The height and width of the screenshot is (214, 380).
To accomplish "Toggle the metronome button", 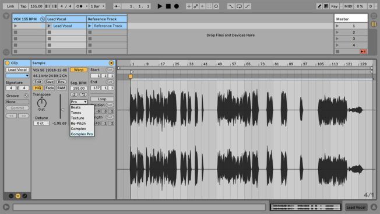I will point(79,6).
